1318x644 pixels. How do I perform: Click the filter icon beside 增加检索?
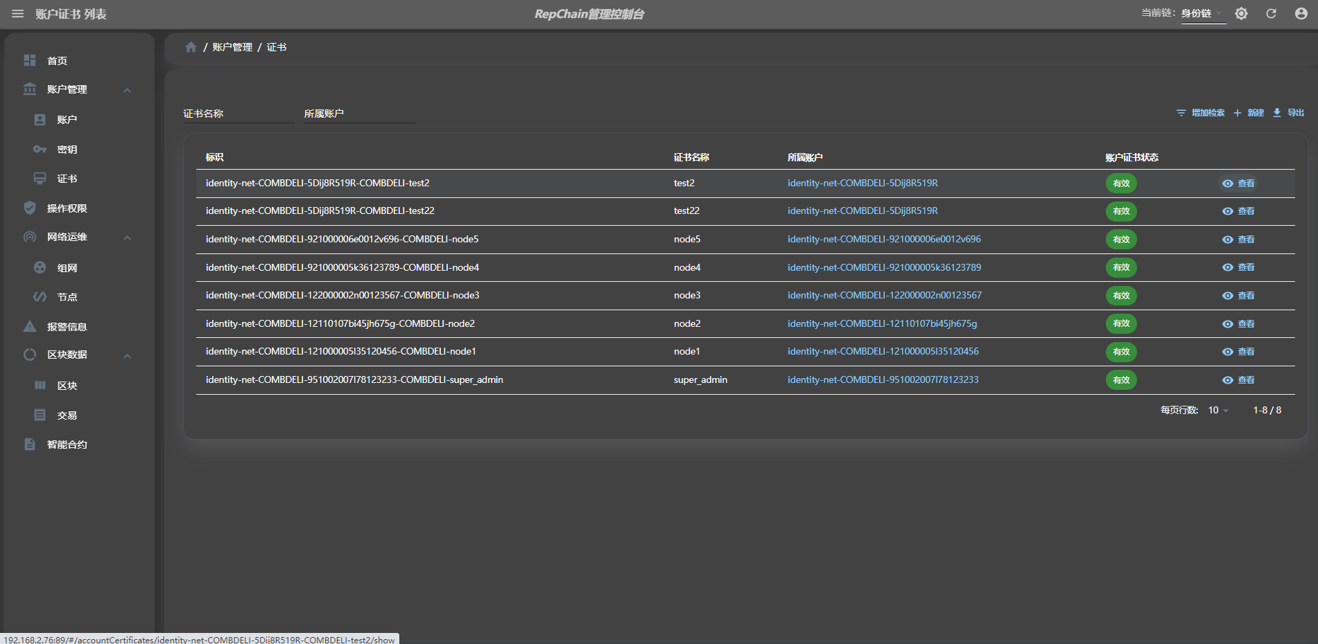point(1181,113)
